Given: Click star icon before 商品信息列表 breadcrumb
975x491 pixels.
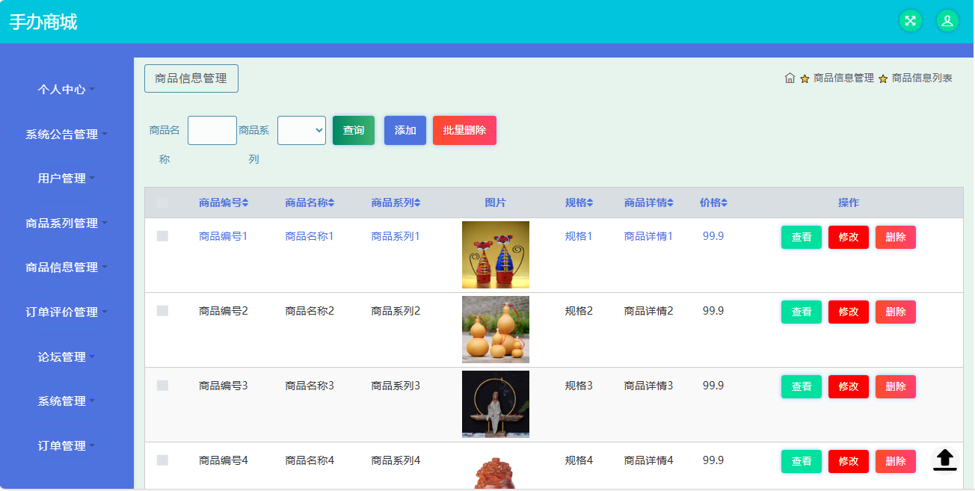Looking at the screenshot, I should click(x=883, y=78).
